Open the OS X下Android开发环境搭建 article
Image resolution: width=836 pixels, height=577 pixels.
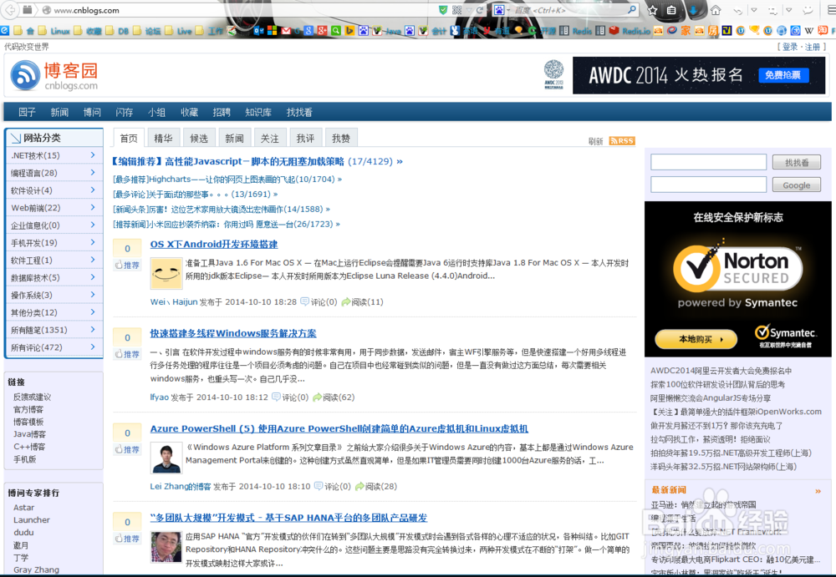(214, 244)
